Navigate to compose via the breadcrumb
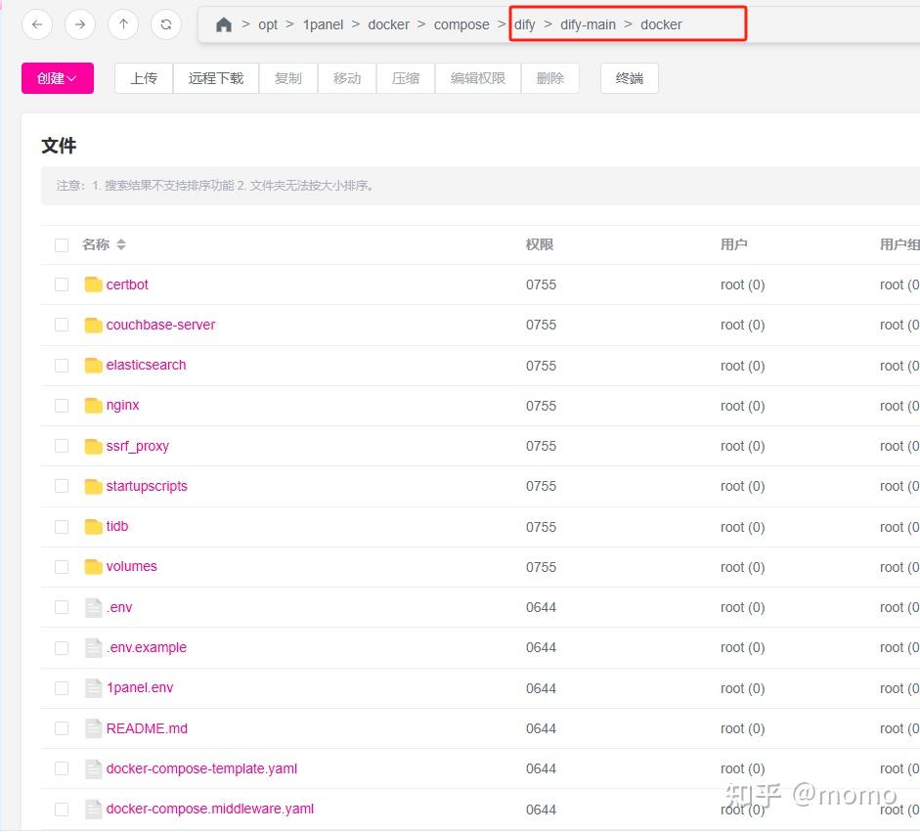This screenshot has height=832, width=920. pyautogui.click(x=461, y=24)
